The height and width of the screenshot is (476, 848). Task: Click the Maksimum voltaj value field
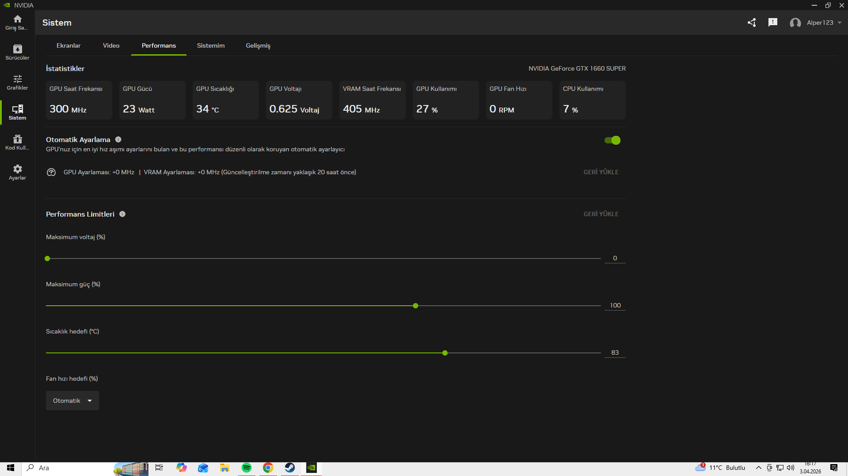point(615,258)
